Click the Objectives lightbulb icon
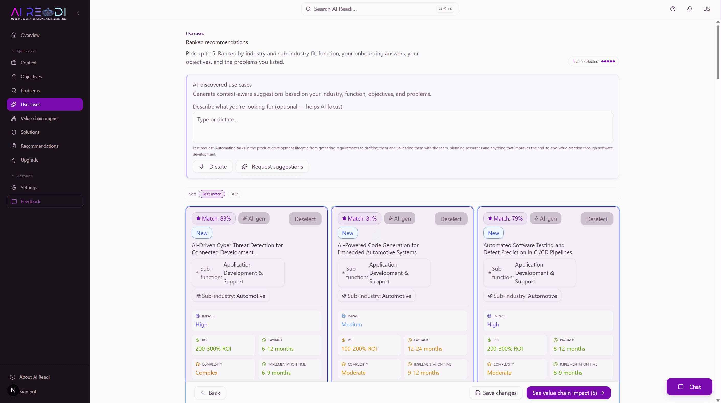721x403 pixels. tap(14, 77)
